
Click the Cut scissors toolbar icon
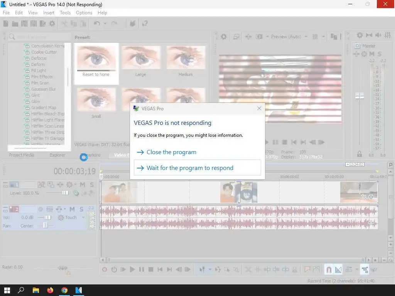64,24
